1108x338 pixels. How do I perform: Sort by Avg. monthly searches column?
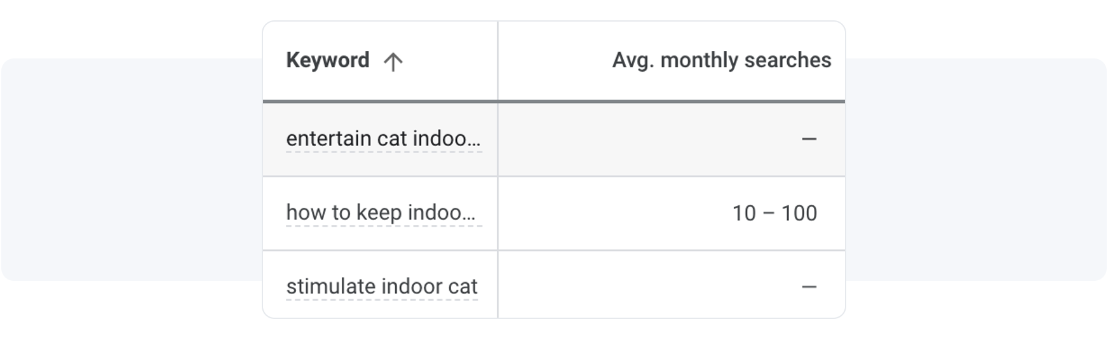(x=721, y=60)
